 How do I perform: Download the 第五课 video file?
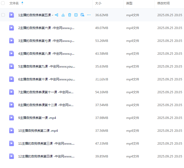(63, 15)
